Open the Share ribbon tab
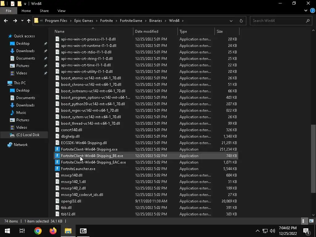 (x=44, y=11)
